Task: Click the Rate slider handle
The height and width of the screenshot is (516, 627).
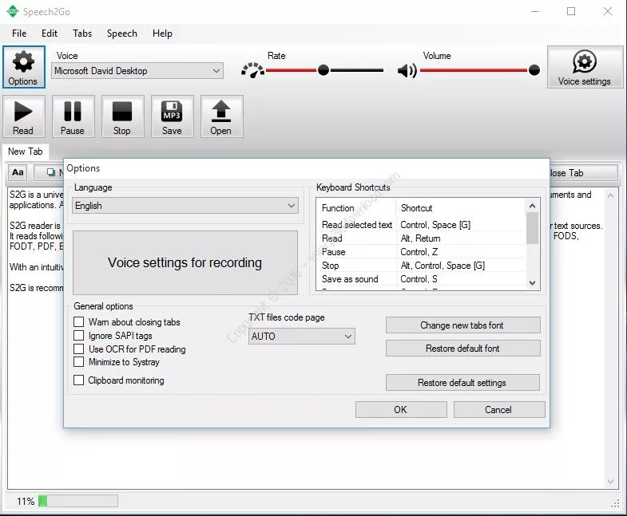Action: 323,70
